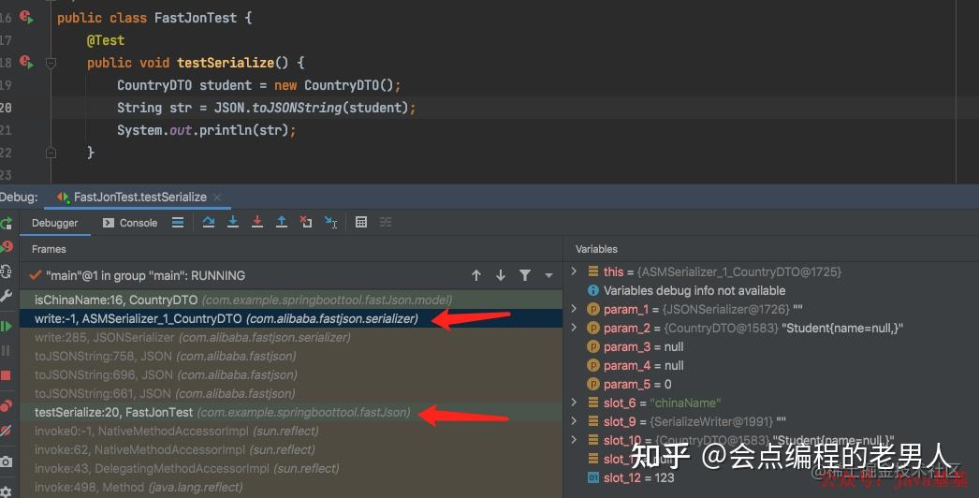Select the isChinaName:16, CountryDTO frame
Image resolution: width=979 pixels, height=498 pixels.
coord(291,300)
